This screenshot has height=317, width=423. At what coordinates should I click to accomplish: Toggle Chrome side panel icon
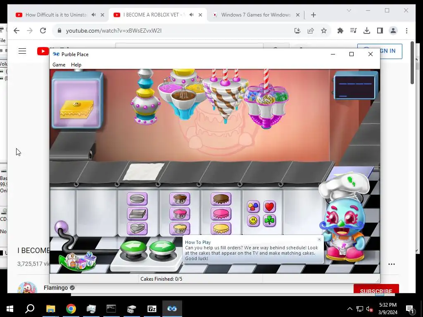coord(380,31)
